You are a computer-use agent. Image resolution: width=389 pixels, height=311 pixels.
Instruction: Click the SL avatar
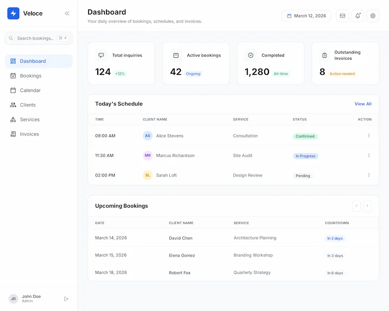(x=148, y=175)
